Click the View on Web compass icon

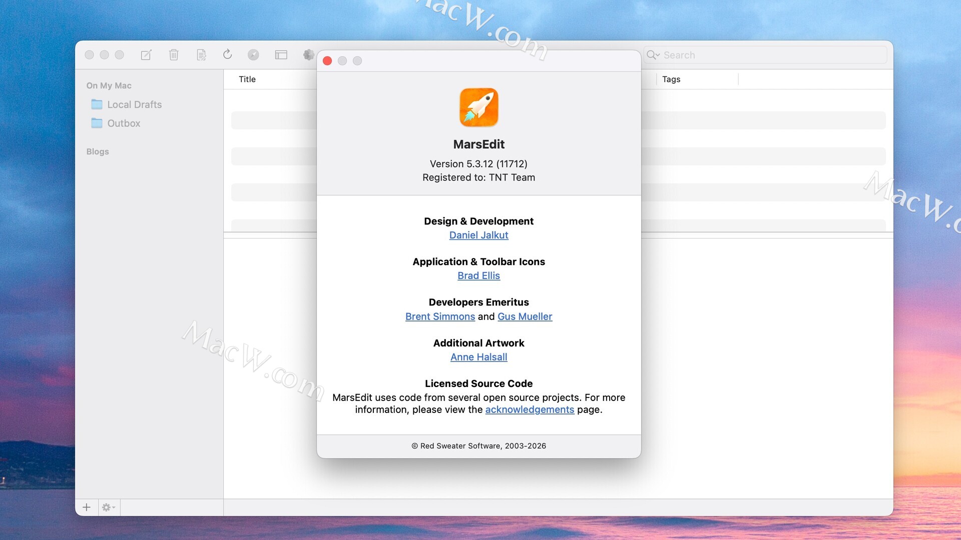click(x=253, y=55)
